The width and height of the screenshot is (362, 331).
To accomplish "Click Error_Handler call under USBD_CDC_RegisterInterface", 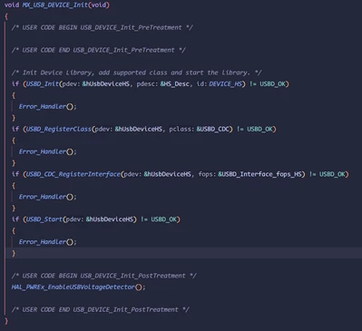I will (47, 197).
